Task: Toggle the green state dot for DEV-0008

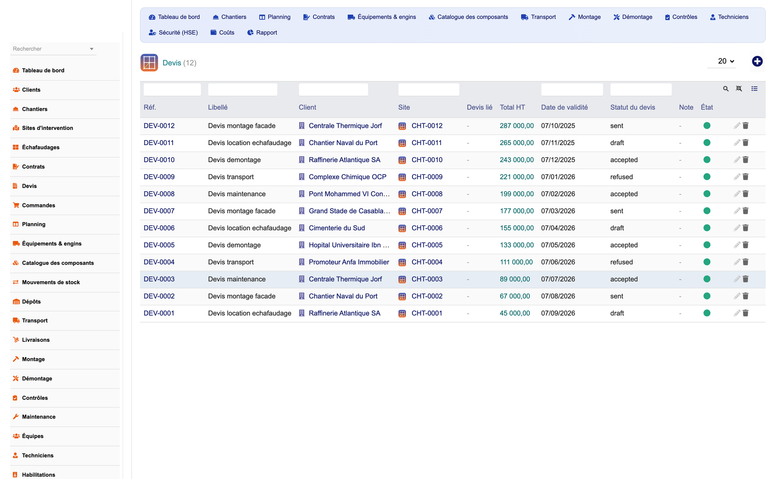Action: tap(707, 194)
